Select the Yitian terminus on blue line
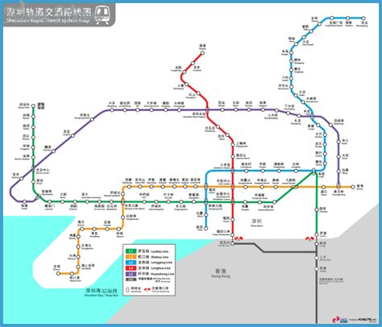Image resolution: width=382 pixels, height=327 pixels. point(206,229)
